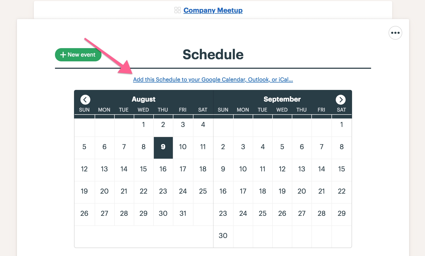This screenshot has height=256, width=425.
Task: Choose September 12 in the calendar
Action: [x=282, y=170]
